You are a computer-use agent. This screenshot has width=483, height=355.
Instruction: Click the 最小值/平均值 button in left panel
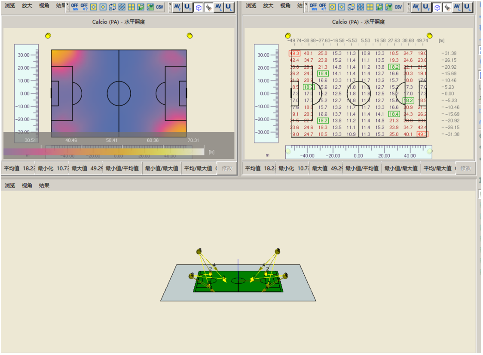tap(122, 168)
